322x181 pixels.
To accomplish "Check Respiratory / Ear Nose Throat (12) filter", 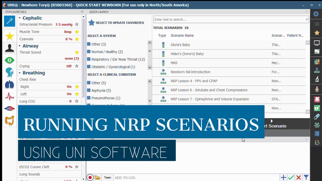I will pyautogui.click(x=89, y=59).
